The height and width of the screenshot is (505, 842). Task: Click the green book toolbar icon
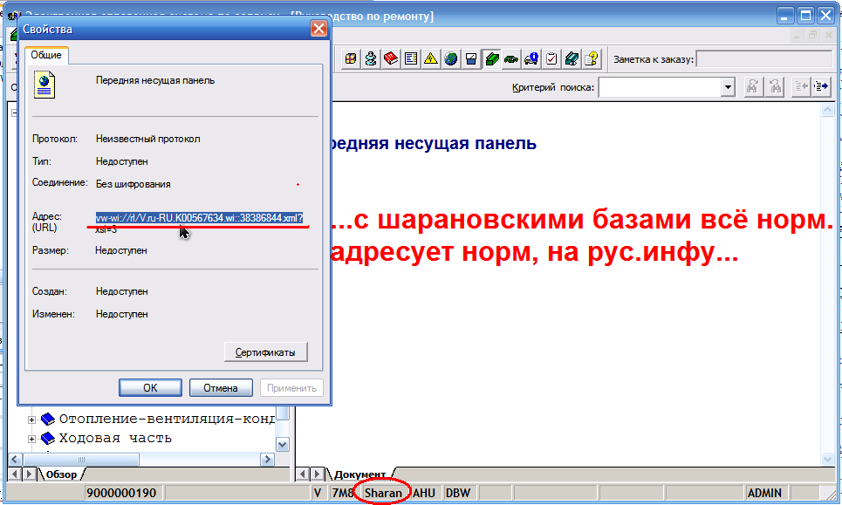click(491, 59)
